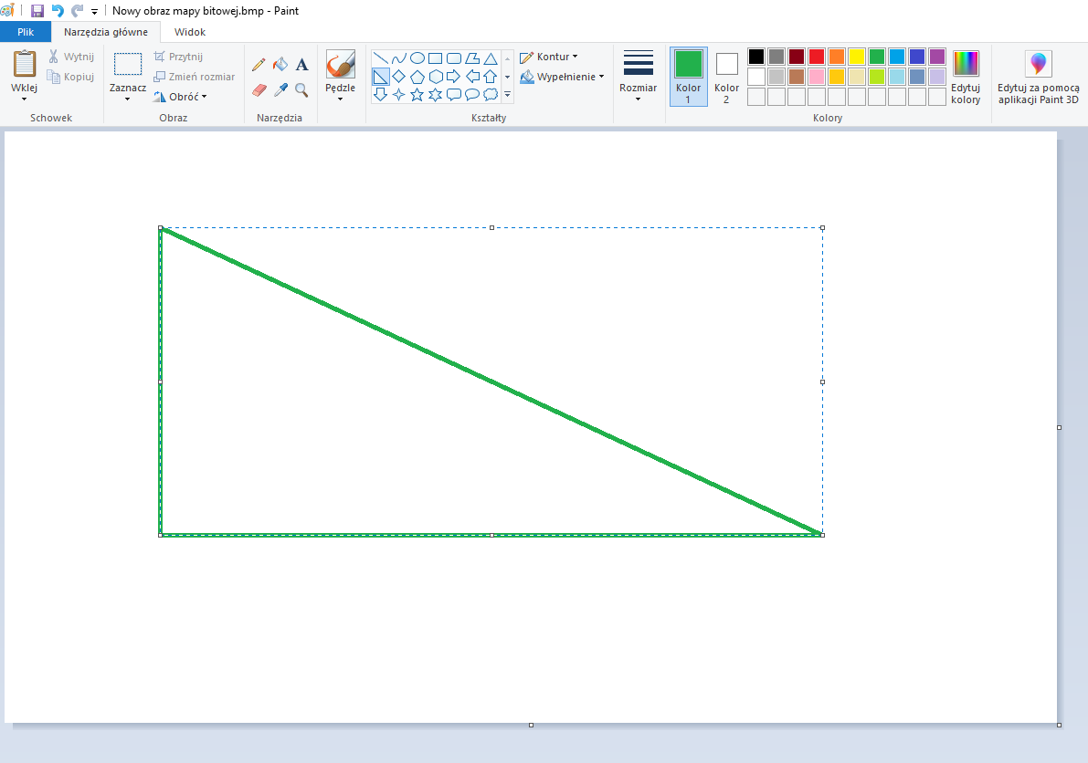
Task: Open the Rozmiar line thickness dropdown
Action: click(638, 76)
